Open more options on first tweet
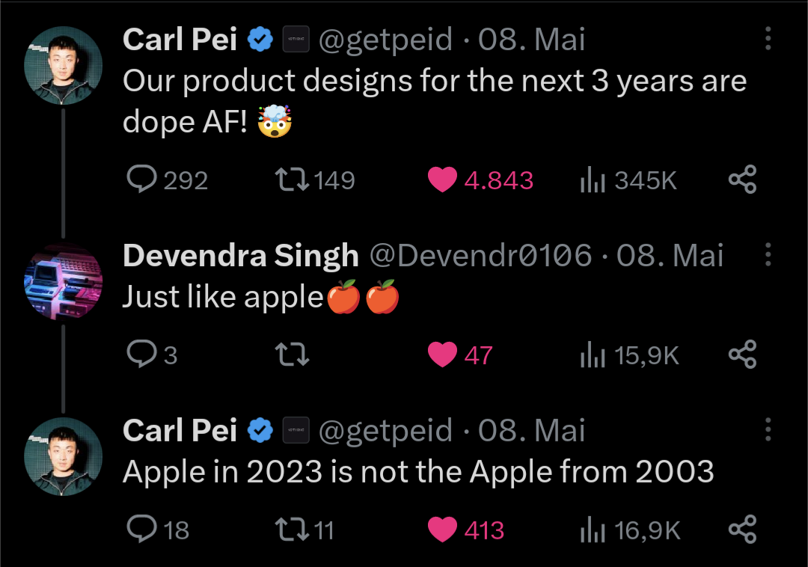The height and width of the screenshot is (567, 808). point(768,39)
